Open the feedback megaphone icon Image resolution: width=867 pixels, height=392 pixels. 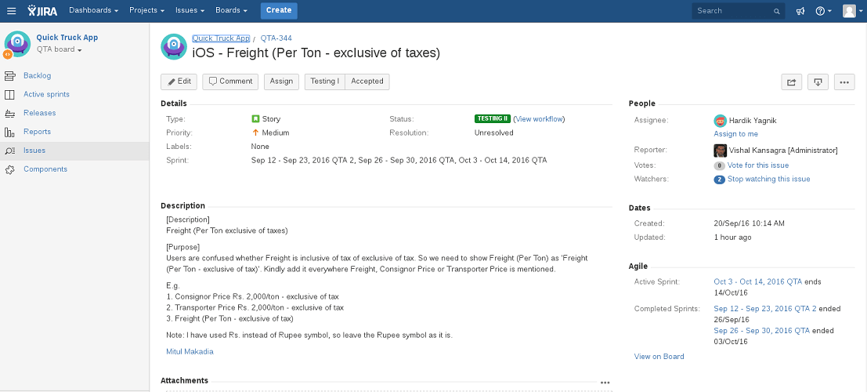tap(800, 10)
